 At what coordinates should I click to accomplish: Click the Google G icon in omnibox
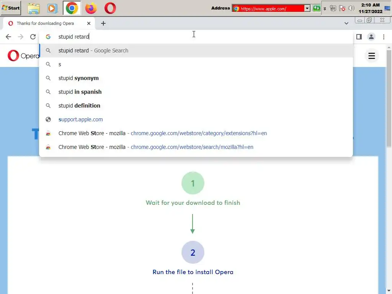click(48, 37)
